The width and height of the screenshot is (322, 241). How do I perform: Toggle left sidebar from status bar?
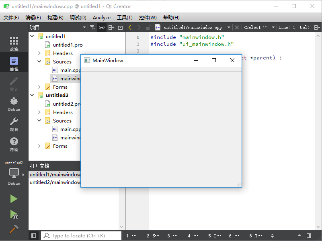(x=33, y=235)
